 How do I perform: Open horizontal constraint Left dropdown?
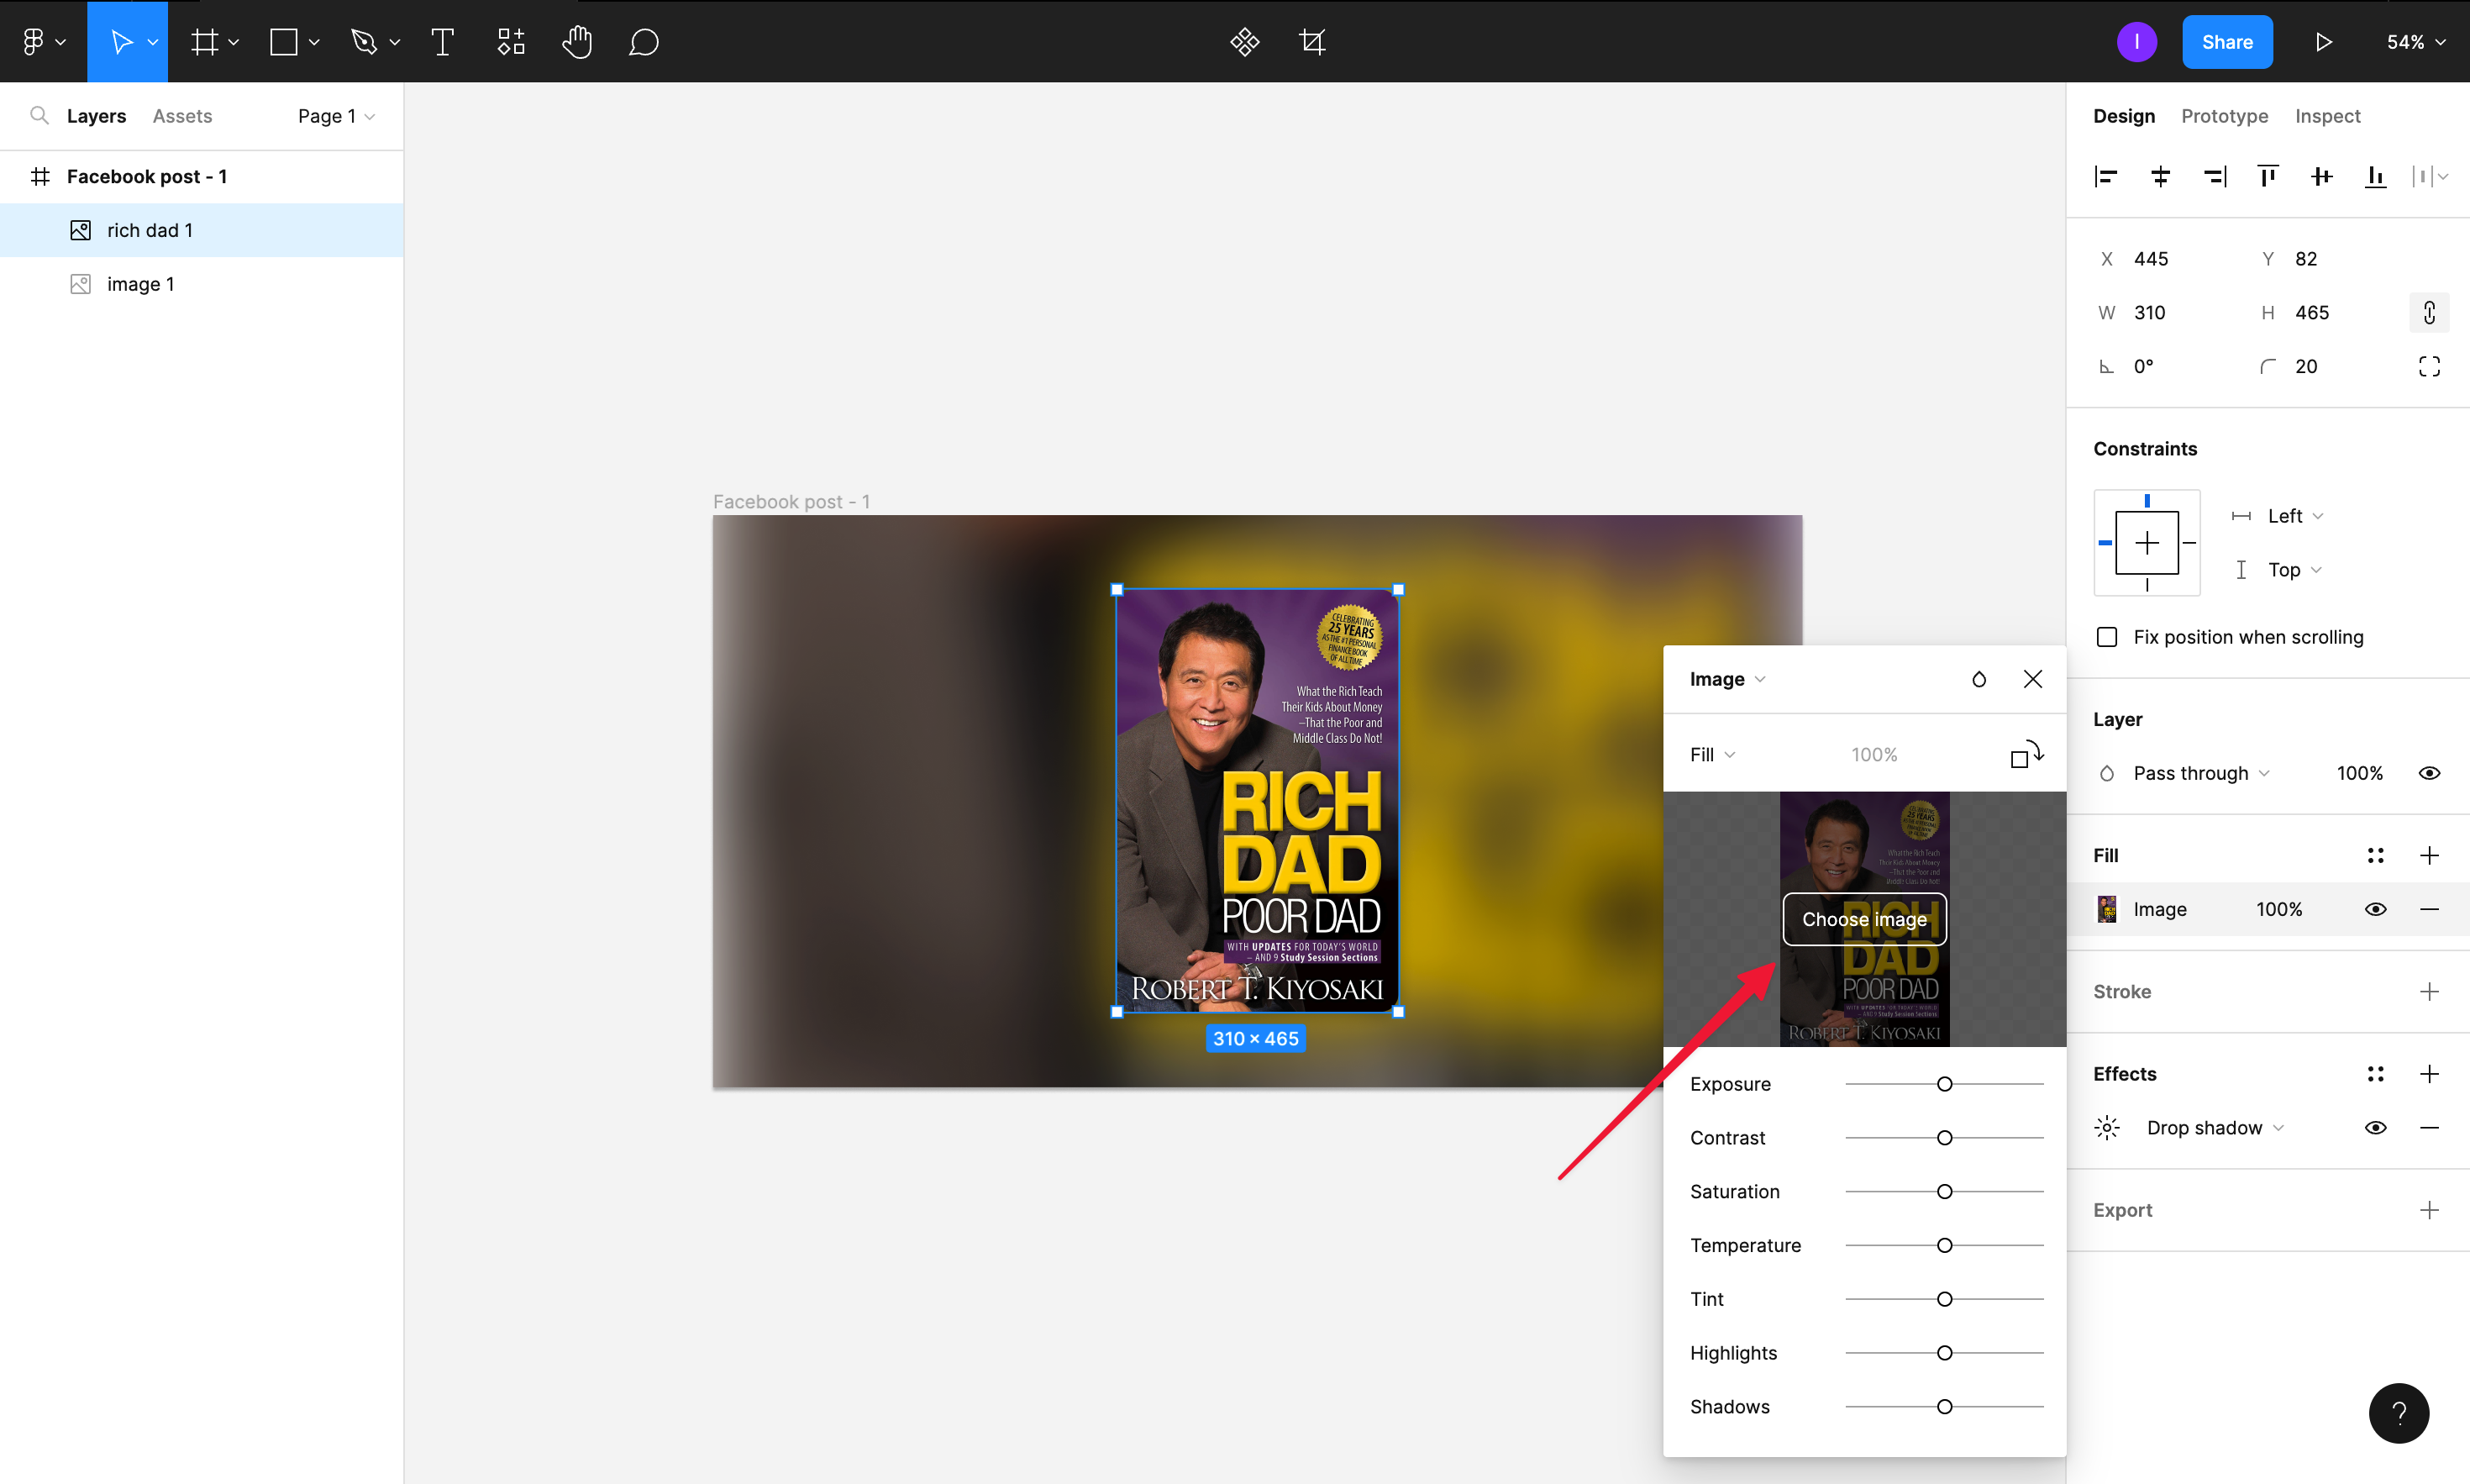coord(2295,516)
